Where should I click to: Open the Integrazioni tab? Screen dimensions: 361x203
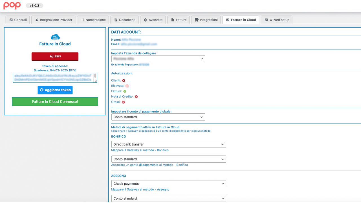[206, 20]
